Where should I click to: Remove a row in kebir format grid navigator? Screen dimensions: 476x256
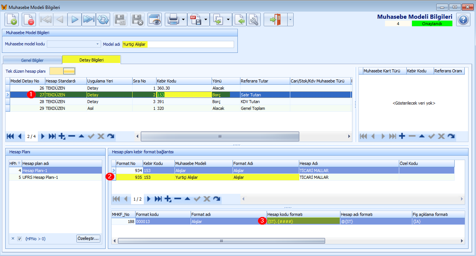[178, 199]
